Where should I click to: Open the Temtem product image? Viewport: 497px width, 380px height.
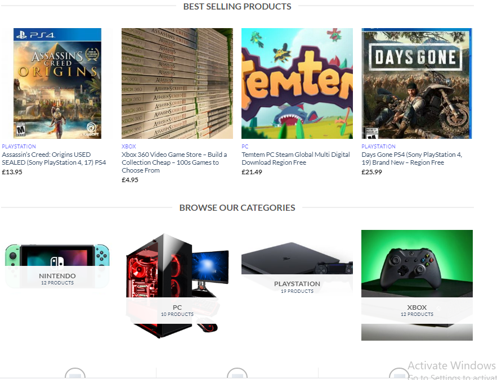(x=297, y=83)
